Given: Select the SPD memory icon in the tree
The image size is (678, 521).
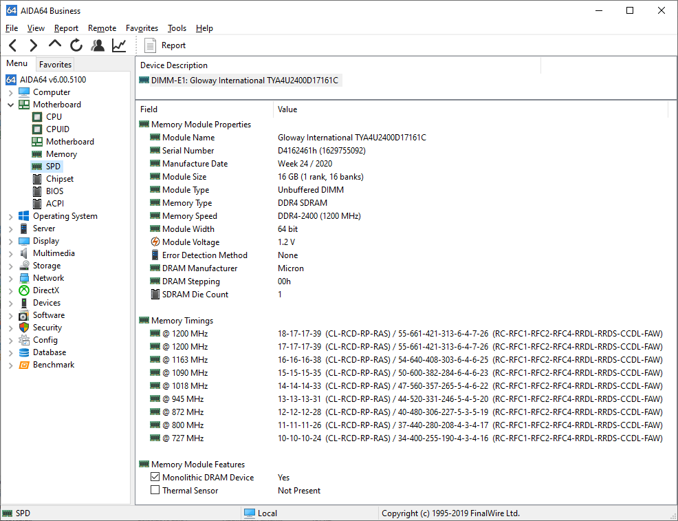Looking at the screenshot, I should click(37, 166).
